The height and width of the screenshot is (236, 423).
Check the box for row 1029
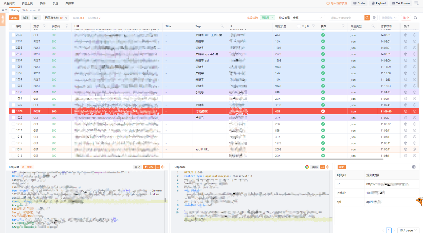(13, 111)
